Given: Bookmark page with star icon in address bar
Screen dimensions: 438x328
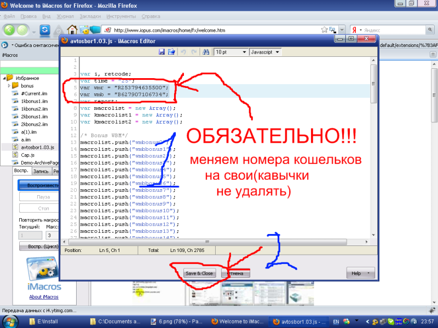Looking at the screenshot, I should tap(324, 30).
